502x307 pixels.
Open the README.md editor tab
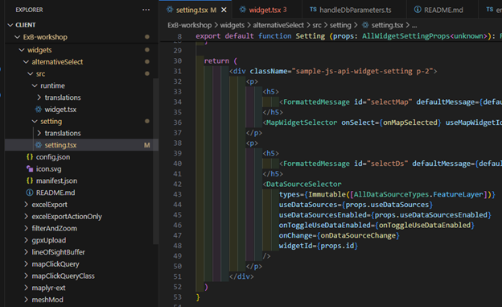pyautogui.click(x=442, y=10)
